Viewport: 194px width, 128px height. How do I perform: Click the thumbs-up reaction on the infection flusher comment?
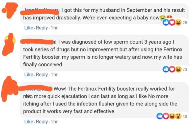[x=160, y=116]
